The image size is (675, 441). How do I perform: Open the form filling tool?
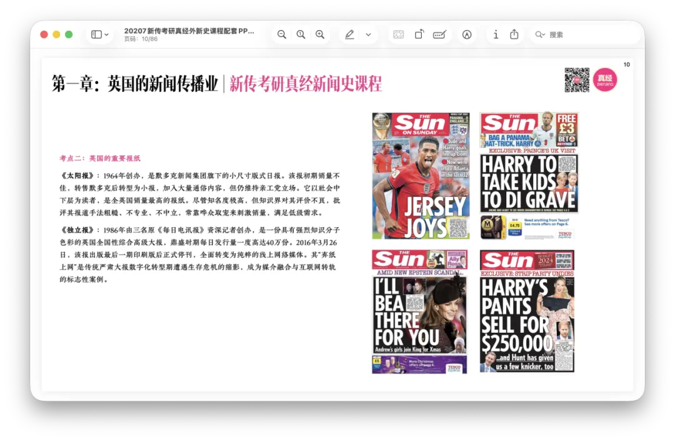pyautogui.click(x=439, y=34)
